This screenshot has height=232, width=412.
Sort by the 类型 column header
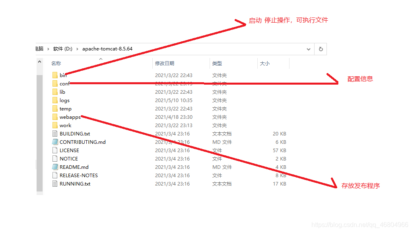point(217,64)
